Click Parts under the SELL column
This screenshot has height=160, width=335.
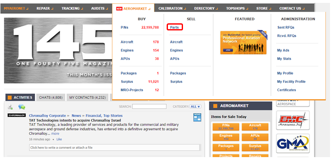(x=174, y=27)
